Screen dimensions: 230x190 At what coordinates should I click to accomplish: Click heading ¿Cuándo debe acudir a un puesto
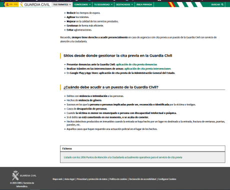[111, 87]
